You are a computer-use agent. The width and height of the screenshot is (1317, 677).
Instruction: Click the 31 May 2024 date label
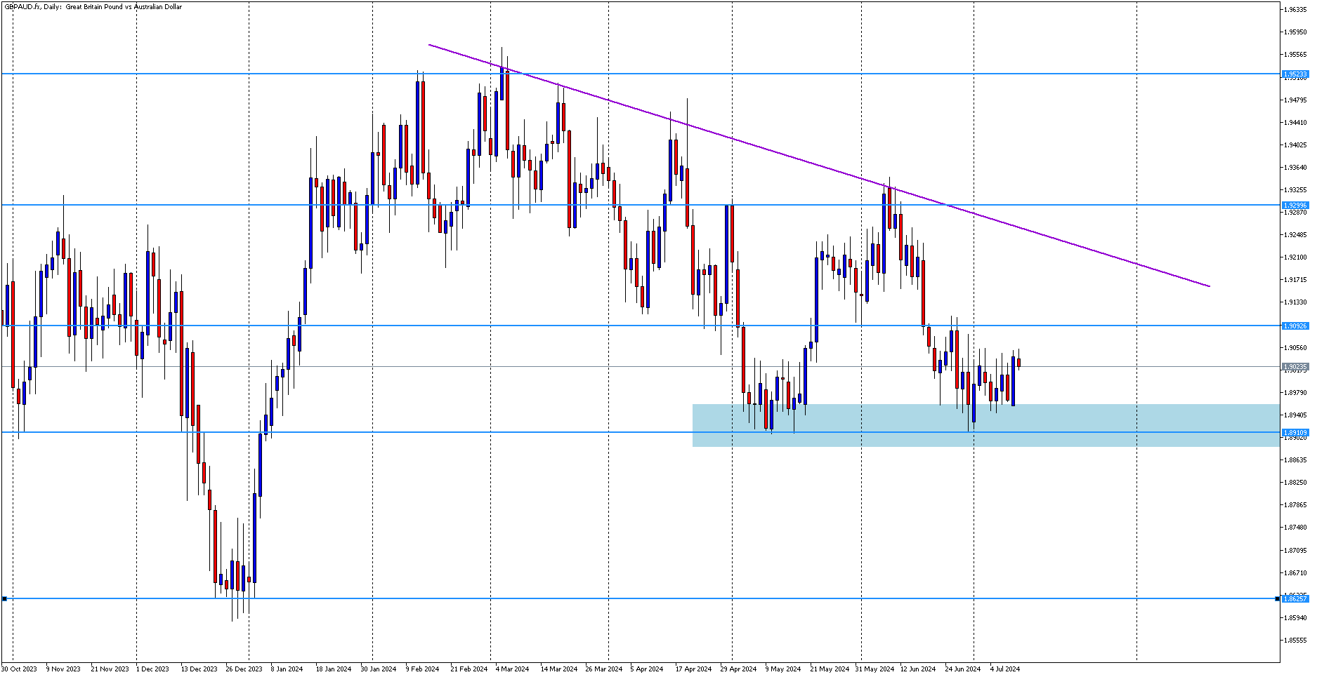[874, 669]
